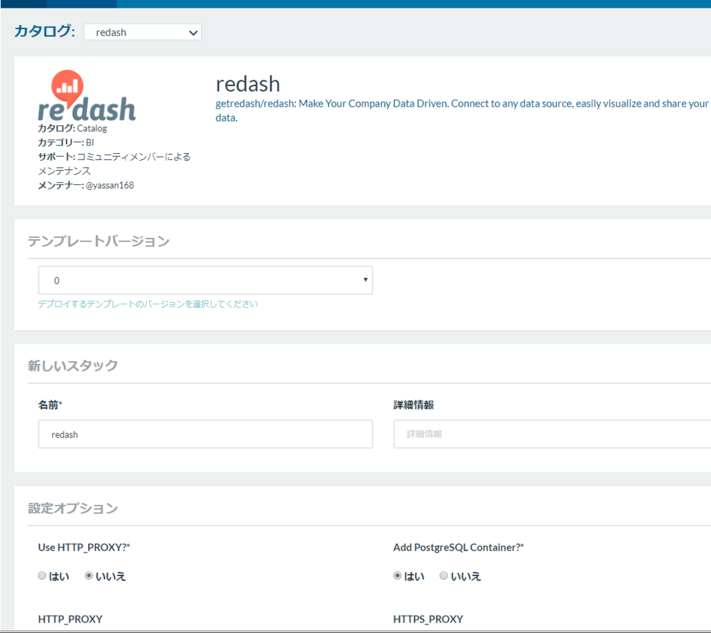The image size is (711, 633).
Task: Click the 新しいスタック section heading
Action: tap(73, 365)
